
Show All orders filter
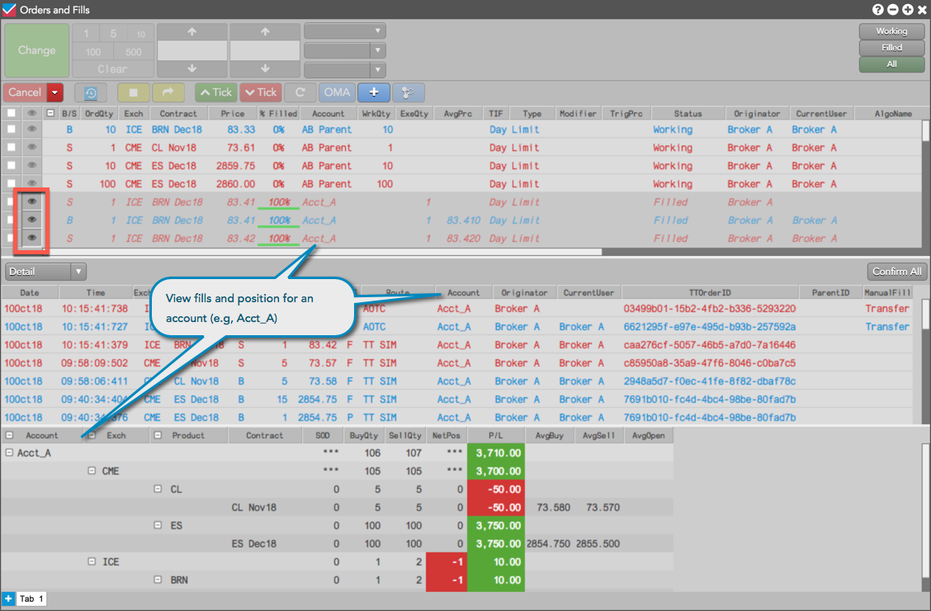[891, 64]
